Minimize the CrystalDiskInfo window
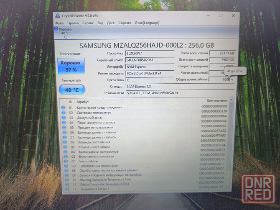Viewport: 280px width, 210px height. tap(209, 16)
